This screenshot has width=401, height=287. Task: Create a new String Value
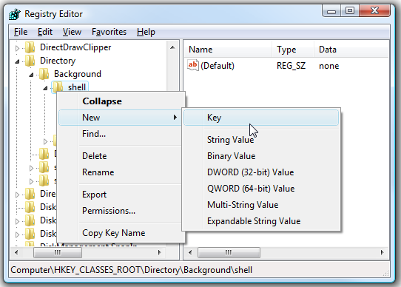tap(261, 140)
